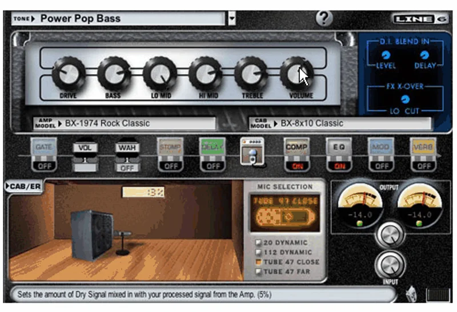Click the Treble knob
The image size is (457, 312).
coord(251,74)
